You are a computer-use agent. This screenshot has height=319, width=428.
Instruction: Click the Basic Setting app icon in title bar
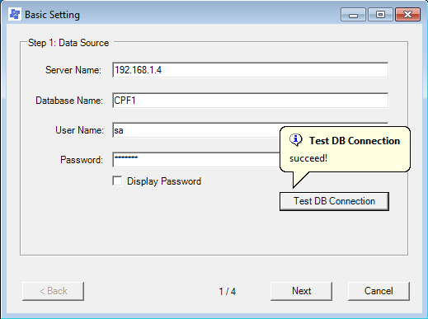tap(15, 14)
